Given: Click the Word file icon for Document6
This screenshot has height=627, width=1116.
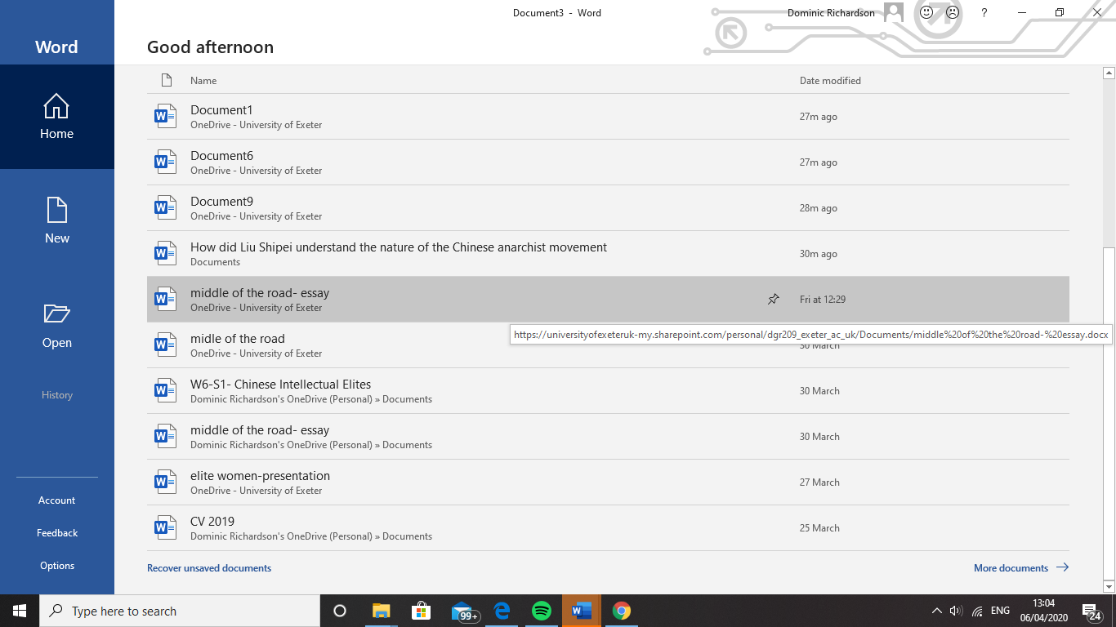Looking at the screenshot, I should (x=166, y=162).
